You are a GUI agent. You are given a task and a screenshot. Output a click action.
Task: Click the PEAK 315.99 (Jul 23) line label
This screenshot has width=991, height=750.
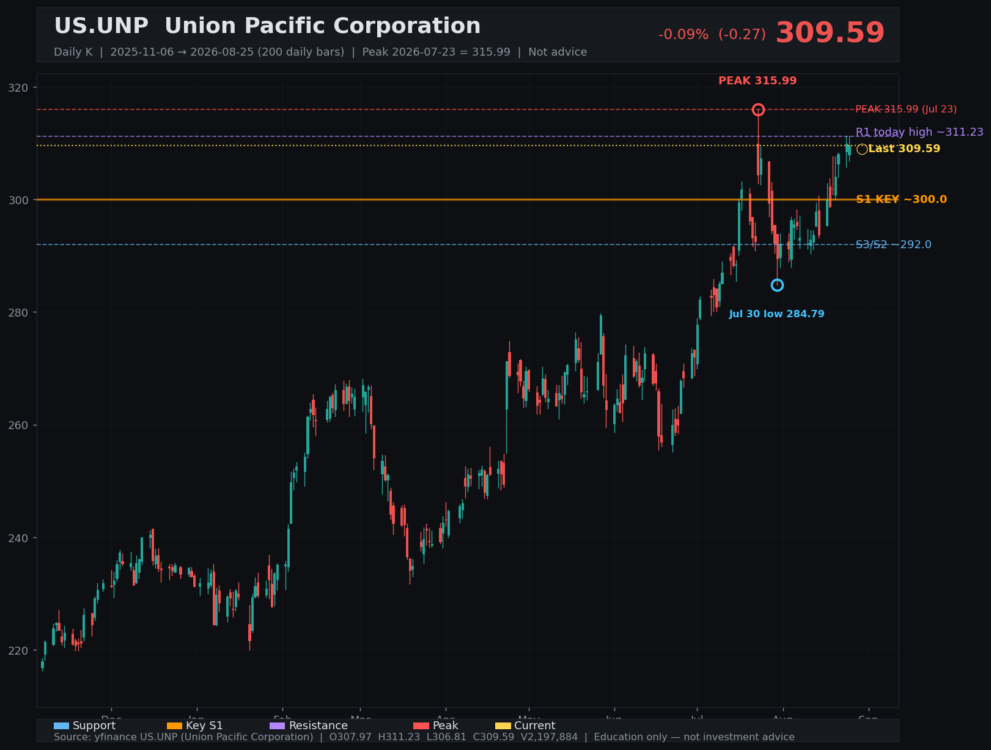click(x=906, y=109)
